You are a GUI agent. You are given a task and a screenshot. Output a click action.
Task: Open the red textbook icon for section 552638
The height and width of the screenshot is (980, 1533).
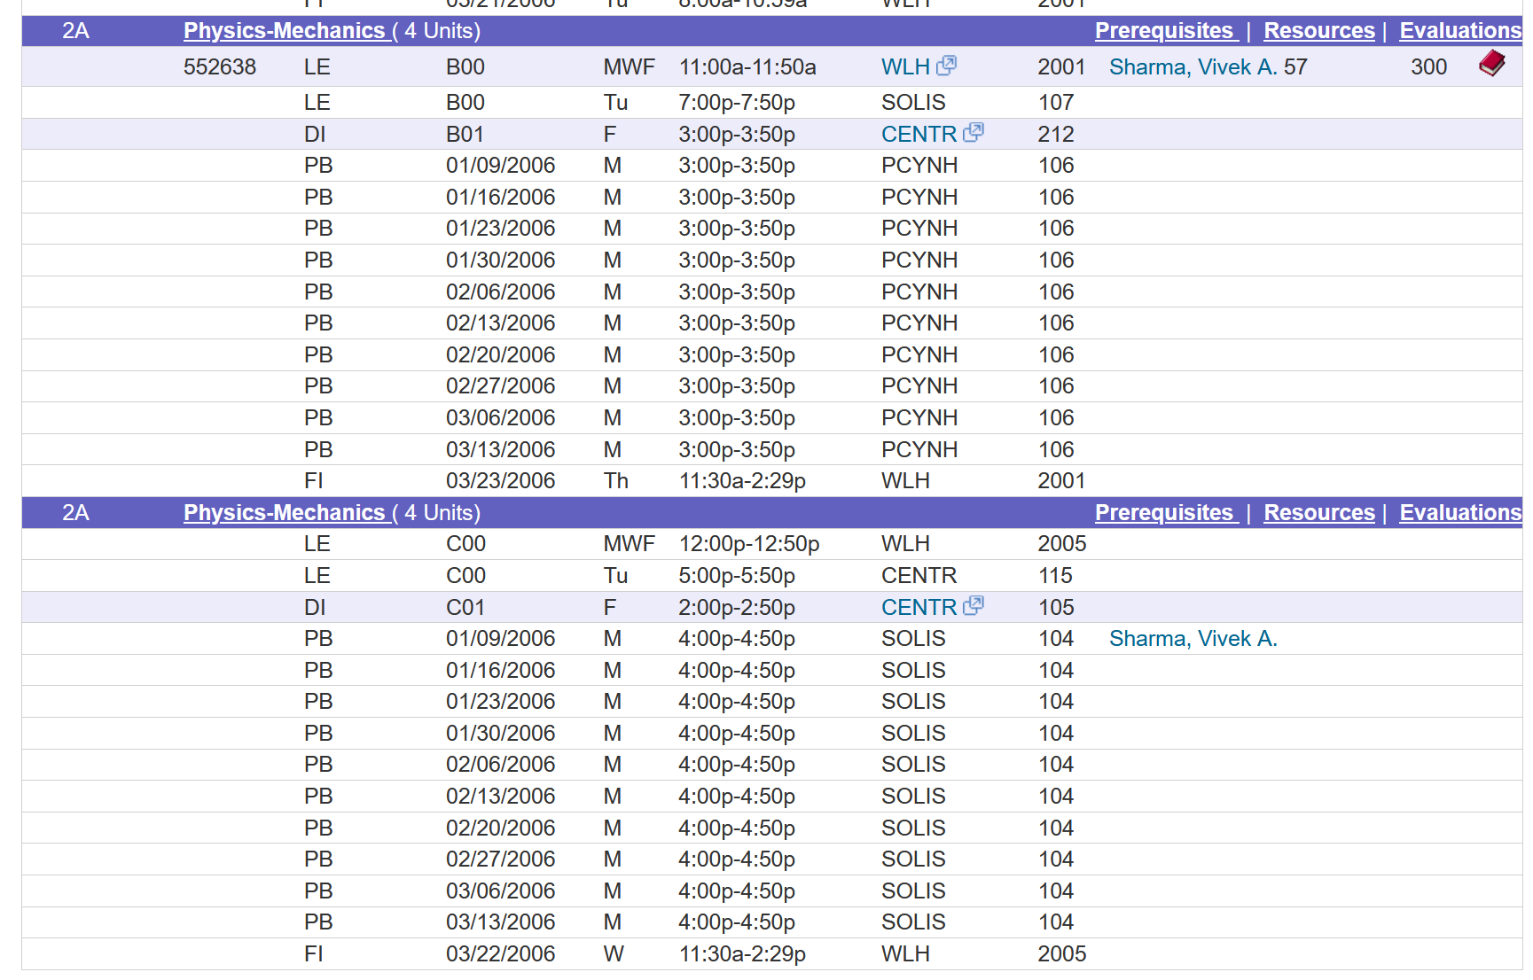tap(1491, 64)
